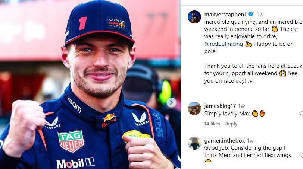Open jamesking17's profile avatar
Viewport: 303px width, 169px height.
coord(194,109)
